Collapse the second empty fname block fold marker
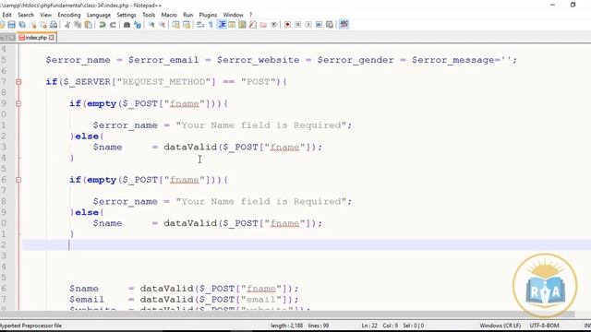 [x=18, y=180]
